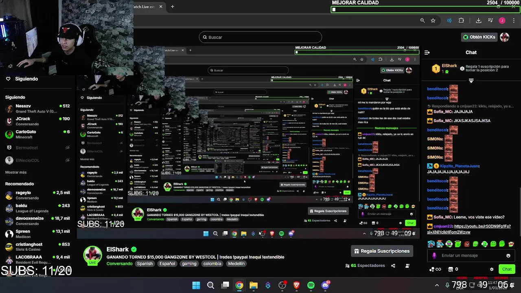This screenshot has width=521, height=293.
Task: Click the outermost 'MEJORAR CALIDAD' progress bar
Action: click(x=425, y=10)
